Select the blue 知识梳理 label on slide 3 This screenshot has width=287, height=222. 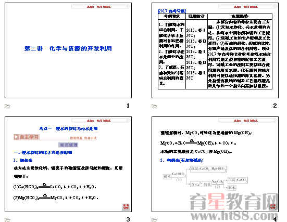tap(68, 145)
